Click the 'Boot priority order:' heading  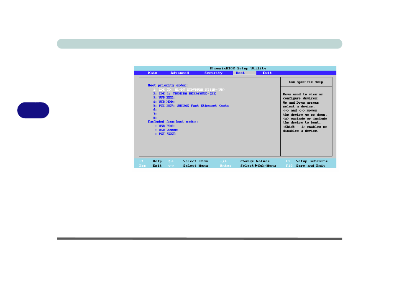[168, 85]
